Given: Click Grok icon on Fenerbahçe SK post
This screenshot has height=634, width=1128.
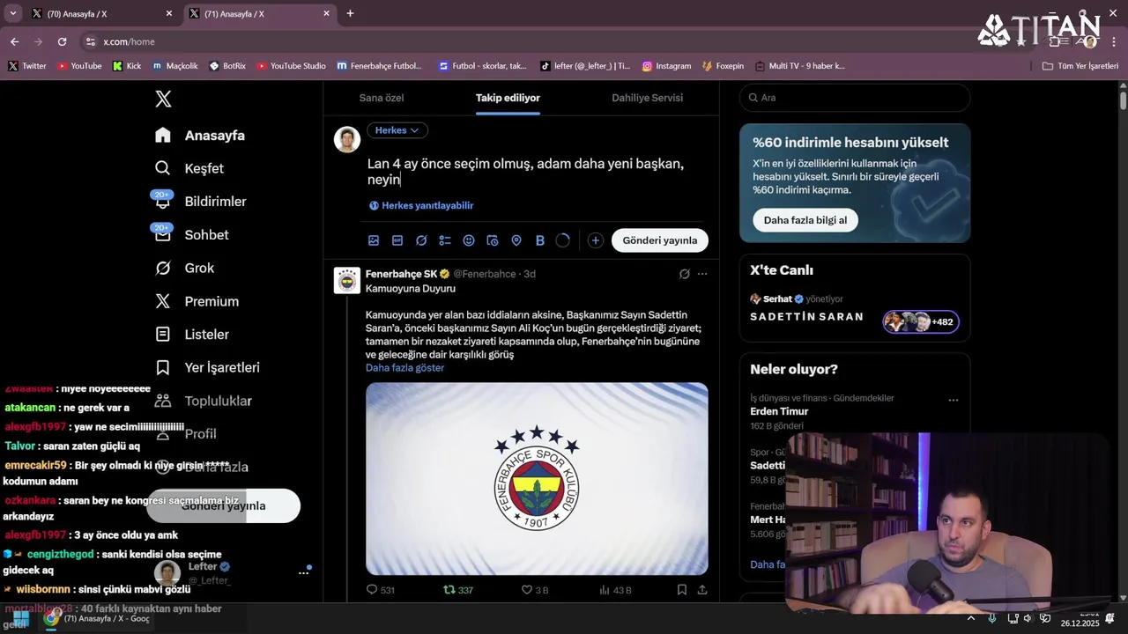Looking at the screenshot, I should pos(685,274).
